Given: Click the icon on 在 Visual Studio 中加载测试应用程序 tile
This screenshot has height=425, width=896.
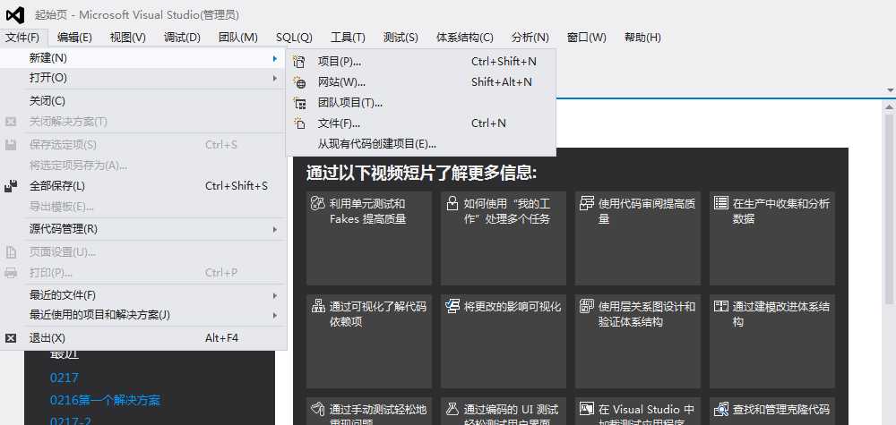Looking at the screenshot, I should 587,409.
